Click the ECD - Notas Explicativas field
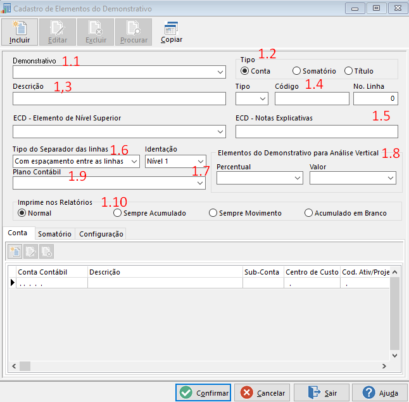Image resolution: width=409 pixels, height=402 pixels. point(317,132)
